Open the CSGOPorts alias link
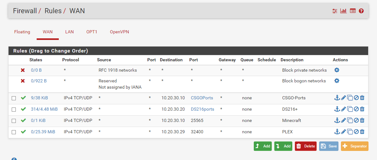The image size is (377, 160). [202, 98]
